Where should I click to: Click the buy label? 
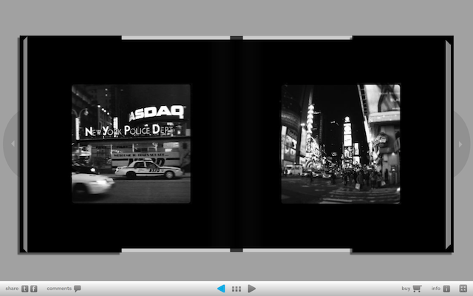click(406, 289)
